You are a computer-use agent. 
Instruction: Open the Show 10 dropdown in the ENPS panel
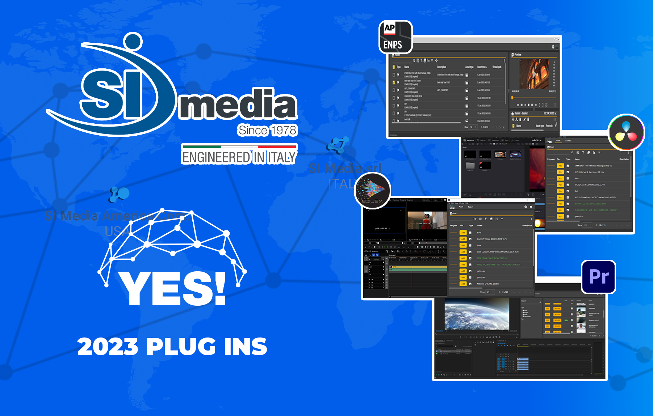tap(472, 127)
